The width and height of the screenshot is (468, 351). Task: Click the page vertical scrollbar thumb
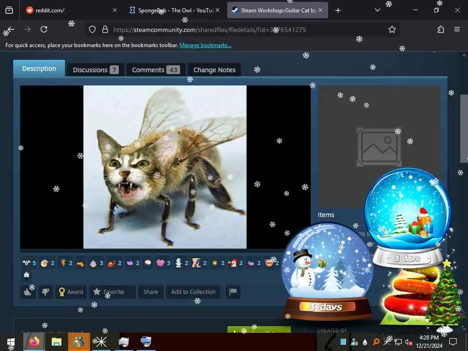(464, 128)
